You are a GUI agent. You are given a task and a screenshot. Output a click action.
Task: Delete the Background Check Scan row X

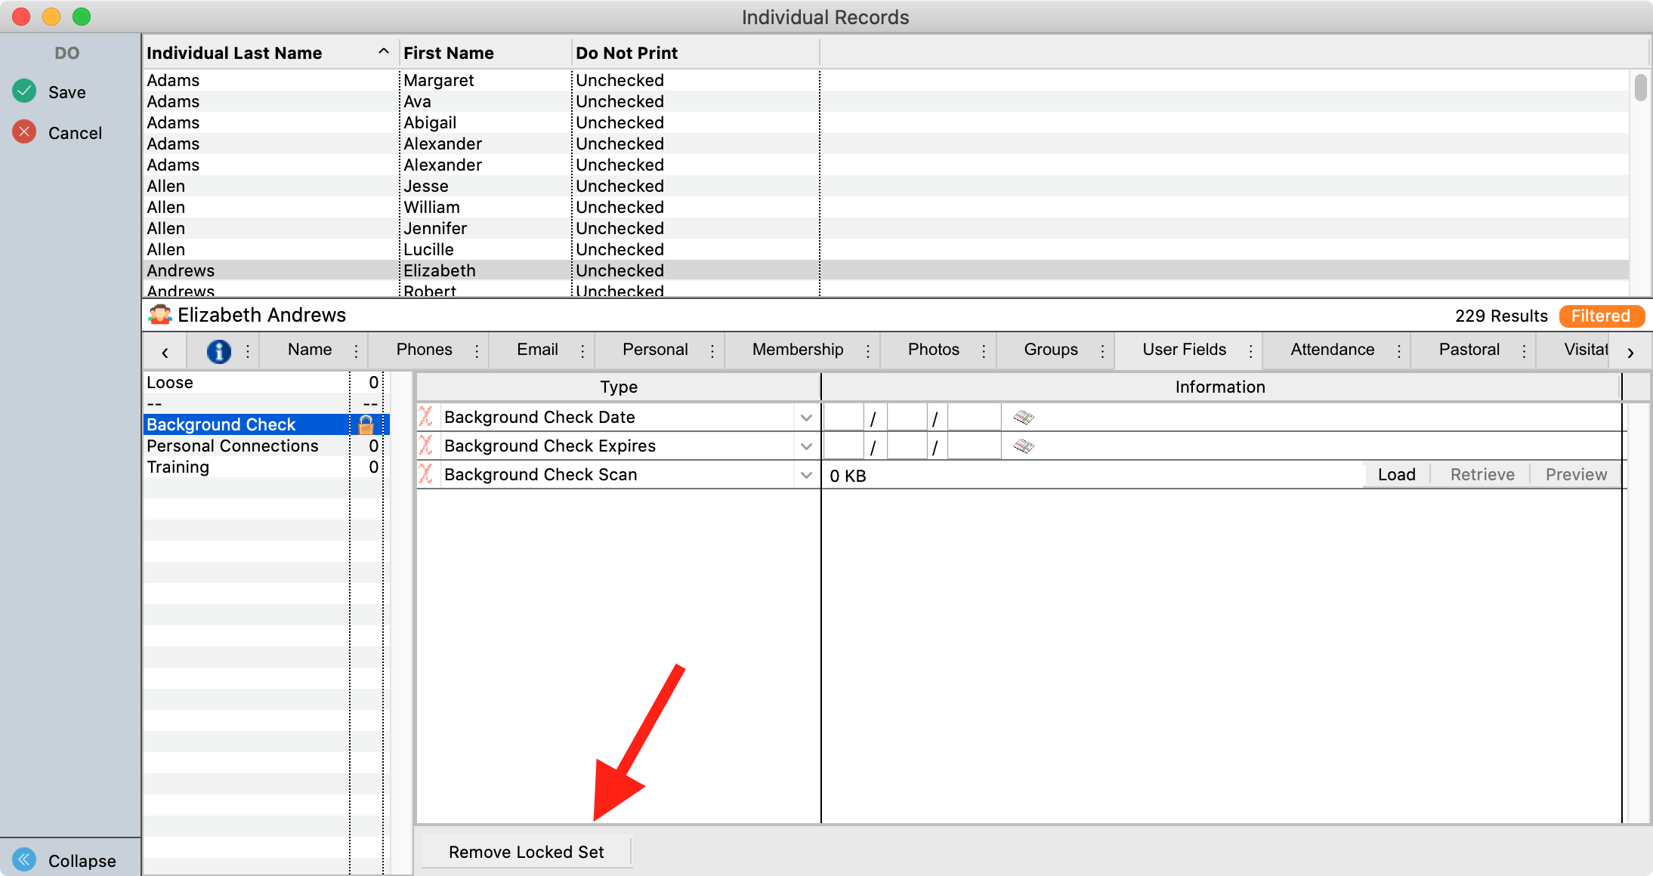[426, 474]
